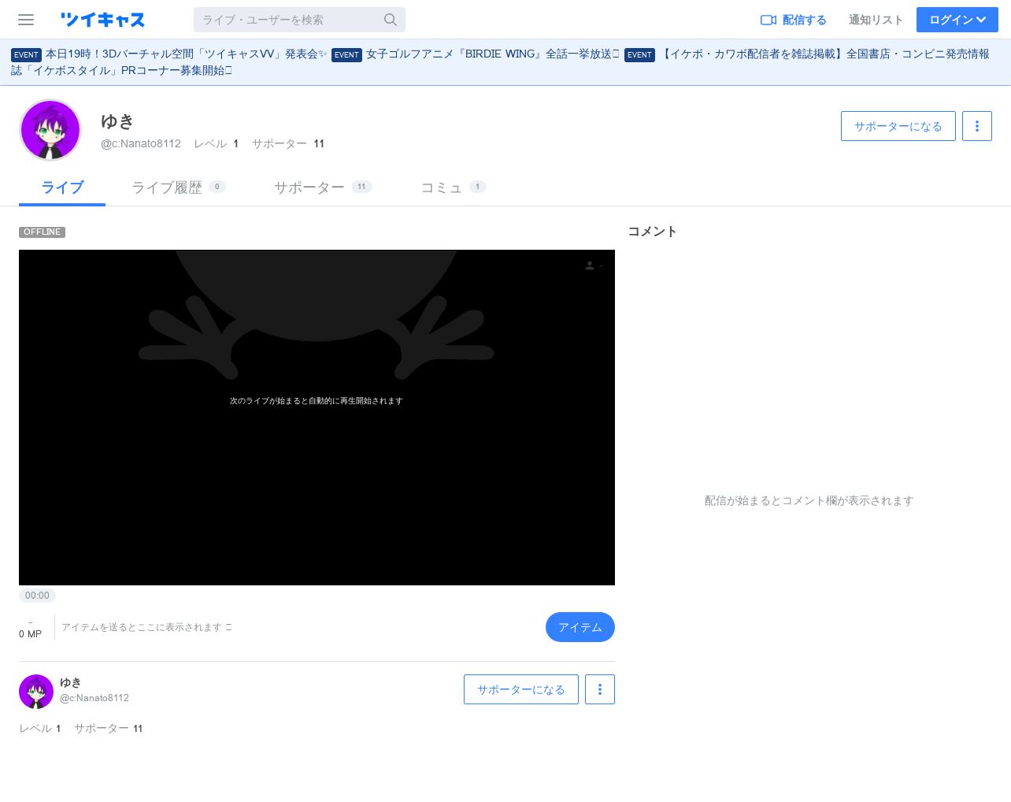
Task: Click the search magnifier icon
Action: pyautogui.click(x=391, y=20)
